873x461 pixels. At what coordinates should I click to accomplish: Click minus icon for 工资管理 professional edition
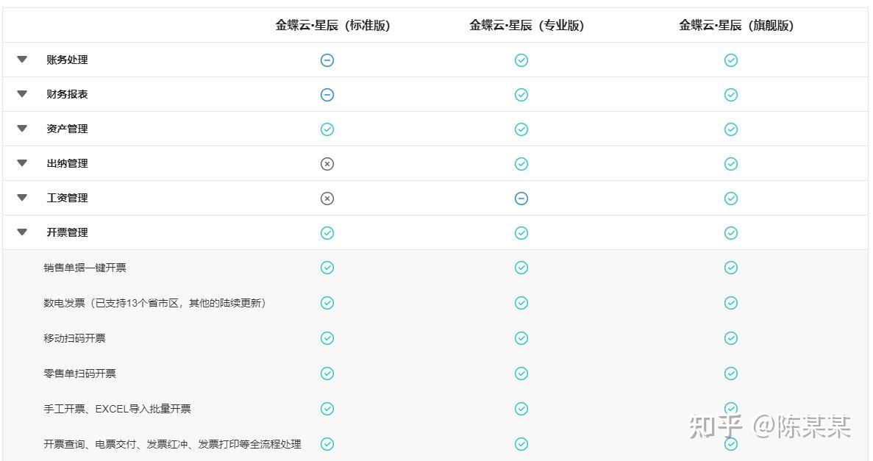point(521,199)
